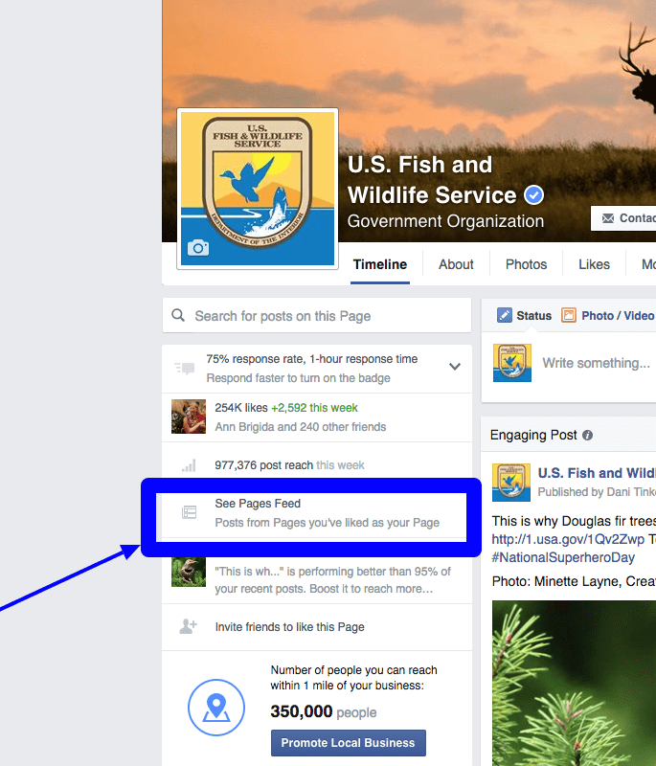The width and height of the screenshot is (656, 766).
Task: Click the U.S. Fish and Wildlife Service page title
Action: click(432, 180)
